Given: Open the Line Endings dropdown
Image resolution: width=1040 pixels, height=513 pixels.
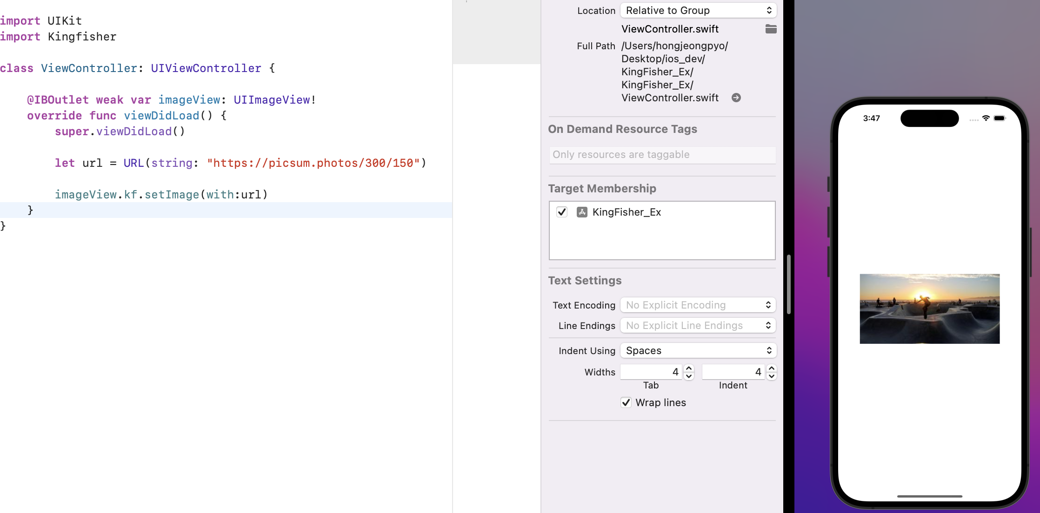Looking at the screenshot, I should click(698, 325).
